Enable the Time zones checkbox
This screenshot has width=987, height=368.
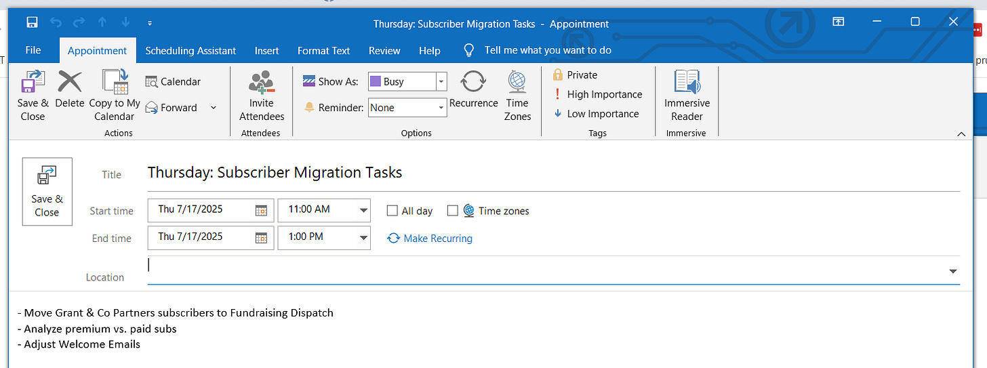453,211
